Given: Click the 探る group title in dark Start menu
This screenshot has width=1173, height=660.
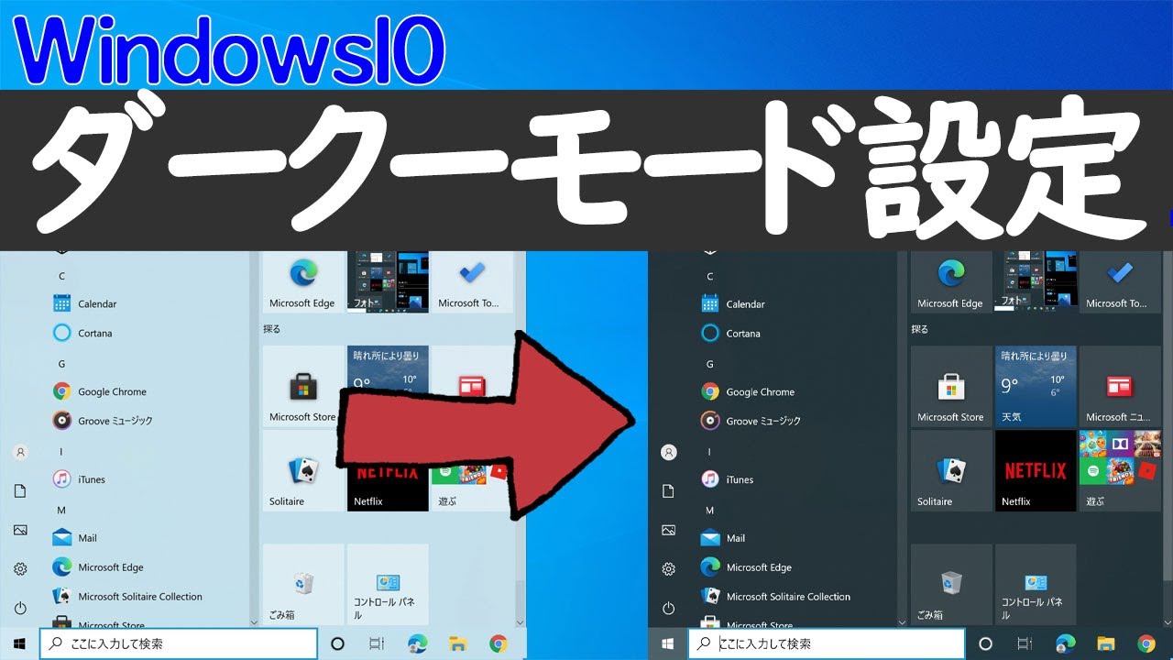Looking at the screenshot, I should (920, 328).
